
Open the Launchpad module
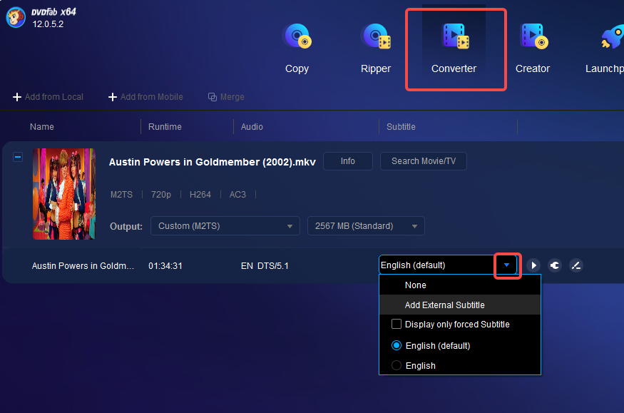(x=605, y=49)
